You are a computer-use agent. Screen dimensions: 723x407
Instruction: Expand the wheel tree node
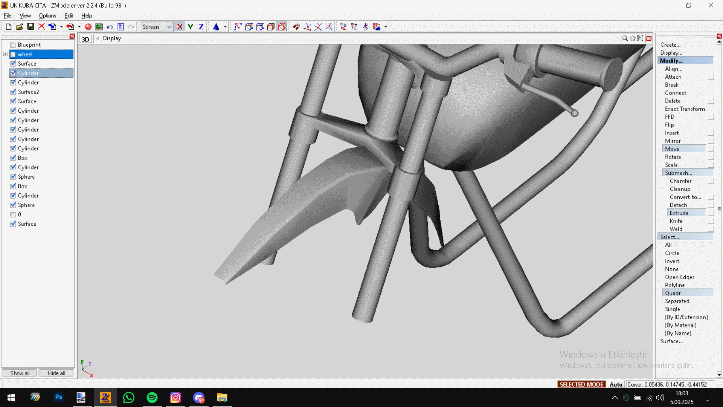tap(5, 54)
